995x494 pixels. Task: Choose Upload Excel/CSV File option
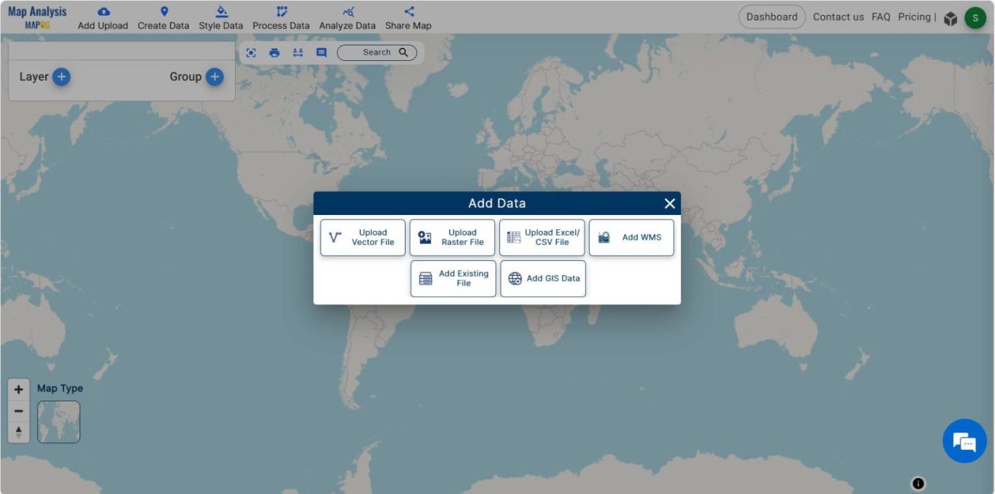(x=542, y=238)
